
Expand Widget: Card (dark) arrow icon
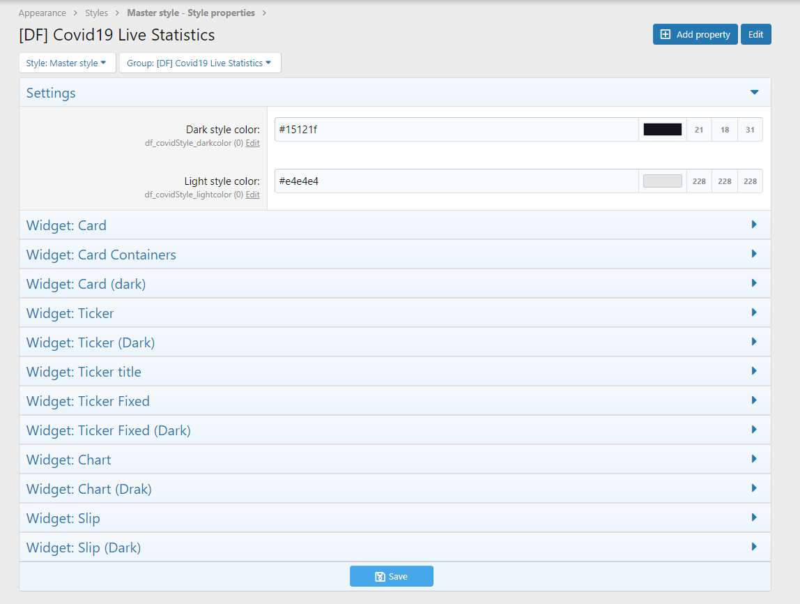(x=754, y=283)
